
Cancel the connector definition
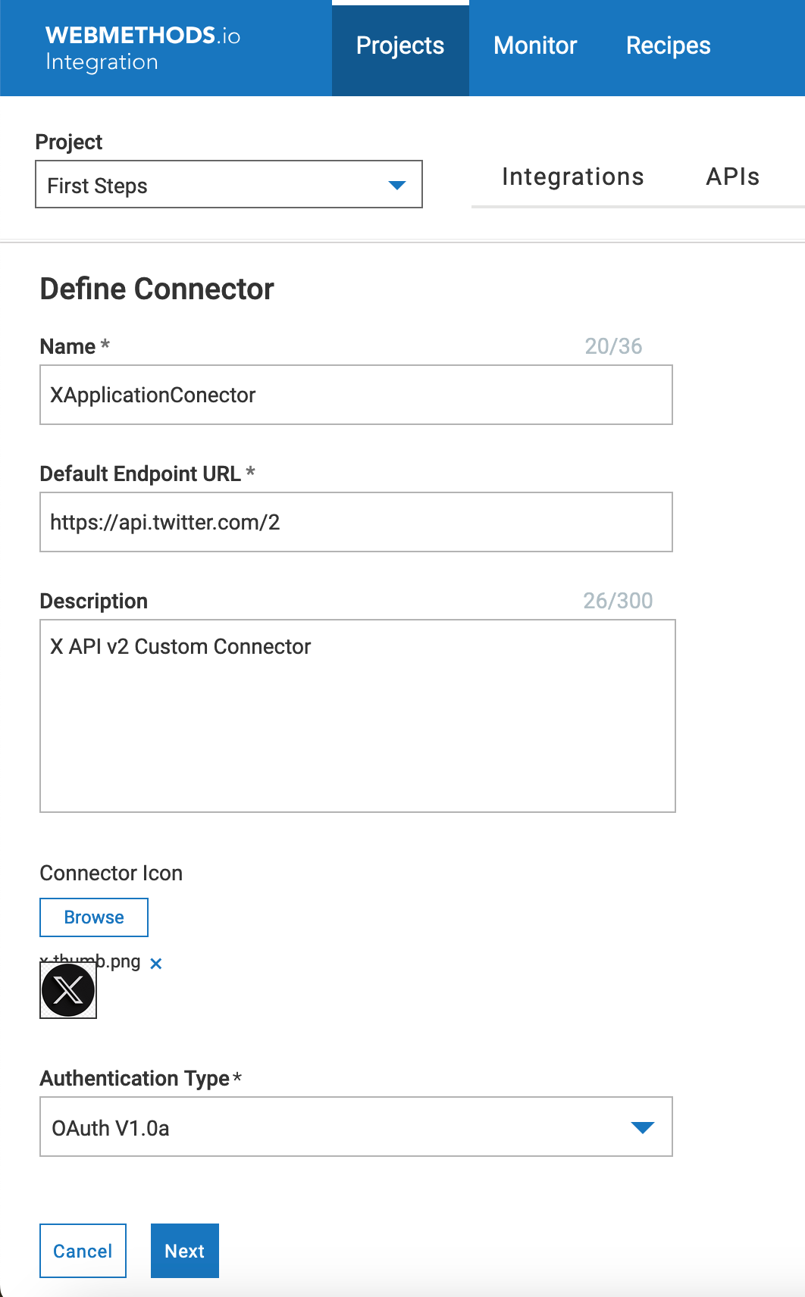coord(83,1251)
